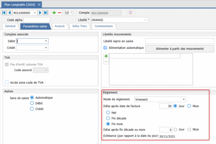Screen dimensions: 216x144
Task: Select Jour for Délai après date de facture
Action: pyautogui.click(x=175, y=106)
